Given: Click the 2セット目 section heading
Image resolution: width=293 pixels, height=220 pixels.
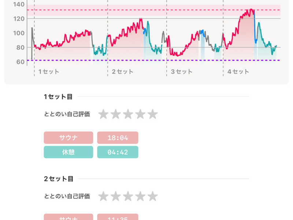Looking at the screenshot, I should [59, 179].
